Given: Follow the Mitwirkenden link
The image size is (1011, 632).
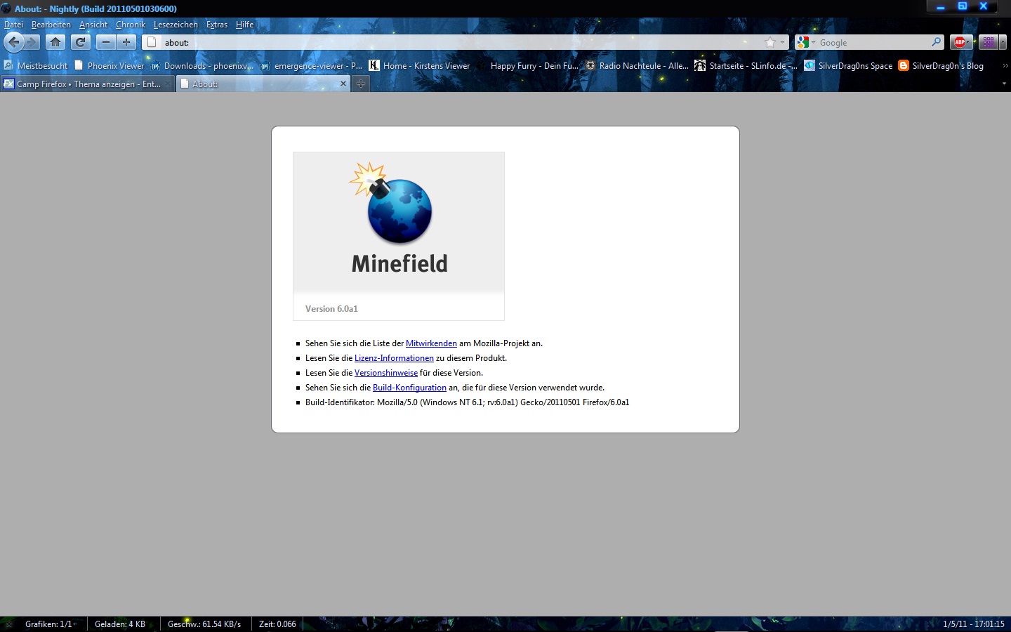Looking at the screenshot, I should click(x=431, y=343).
